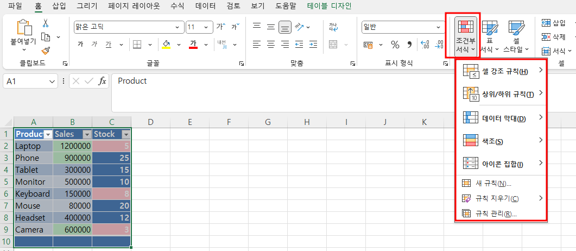
Task: Align text left
Action: (257, 45)
